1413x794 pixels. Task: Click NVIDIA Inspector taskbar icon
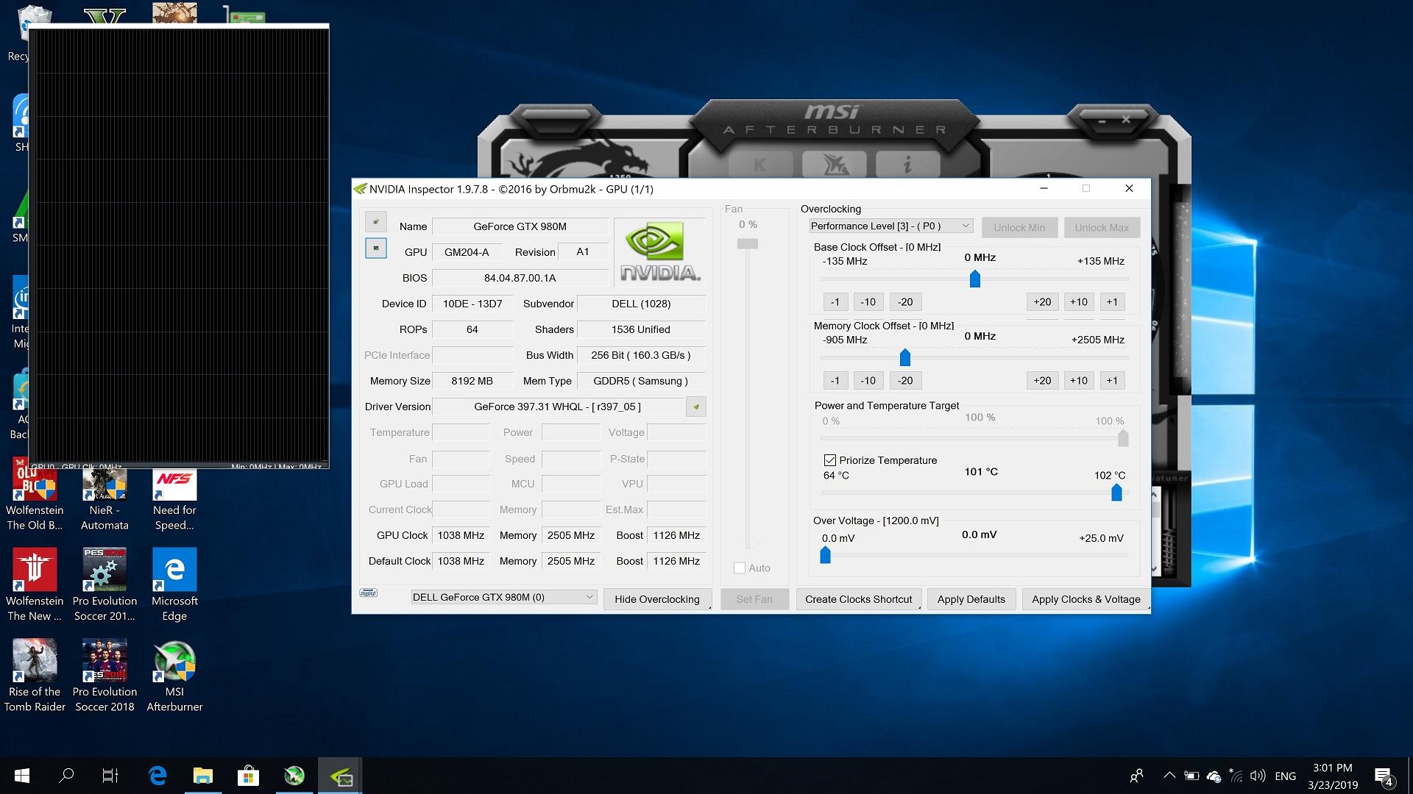coord(340,776)
